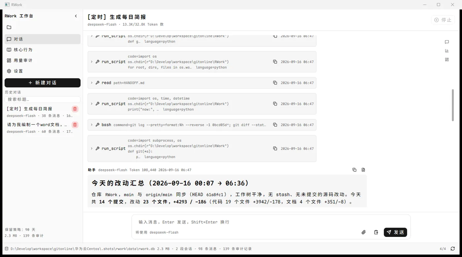Start a new chat with 新建对话
462x257 pixels.
pyautogui.click(x=43, y=83)
